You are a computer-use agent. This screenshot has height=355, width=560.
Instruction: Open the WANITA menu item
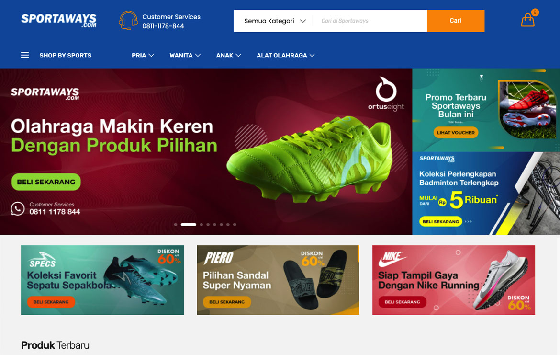(x=185, y=56)
